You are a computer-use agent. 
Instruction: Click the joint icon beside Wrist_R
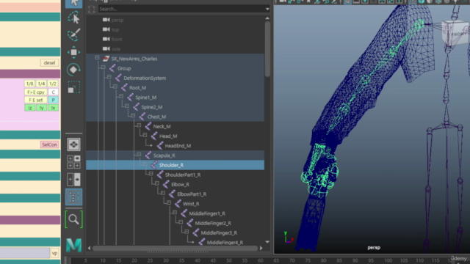pos(178,204)
